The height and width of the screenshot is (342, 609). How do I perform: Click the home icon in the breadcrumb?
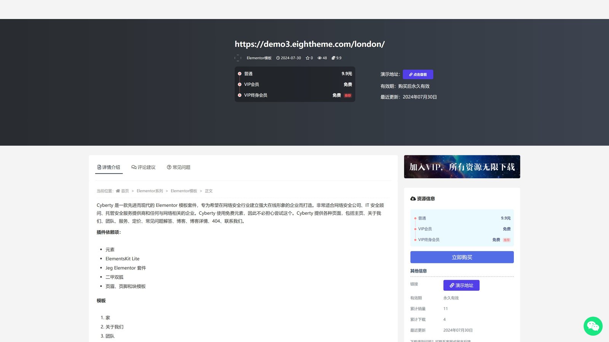coord(118,191)
